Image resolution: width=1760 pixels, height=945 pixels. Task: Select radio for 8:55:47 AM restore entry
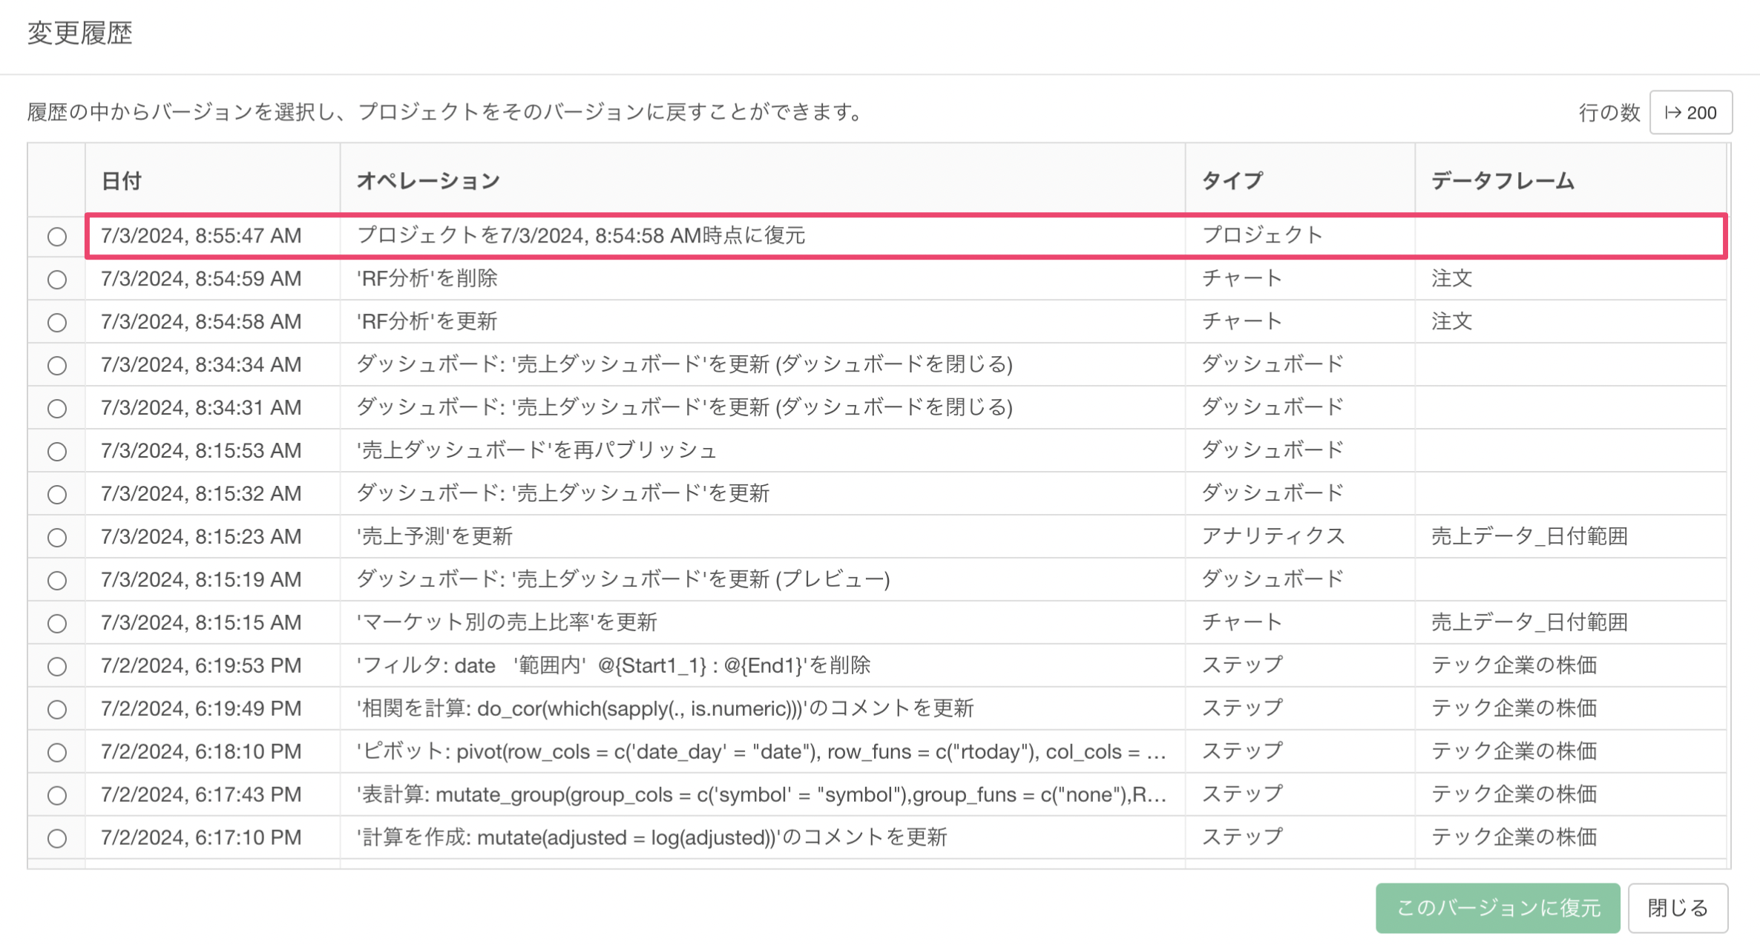click(x=57, y=237)
